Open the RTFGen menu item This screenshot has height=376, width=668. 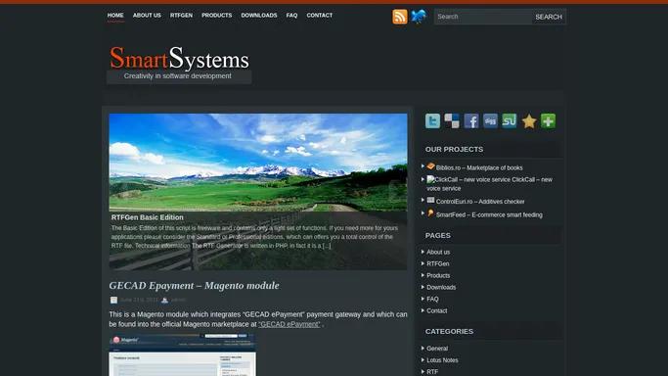click(182, 16)
